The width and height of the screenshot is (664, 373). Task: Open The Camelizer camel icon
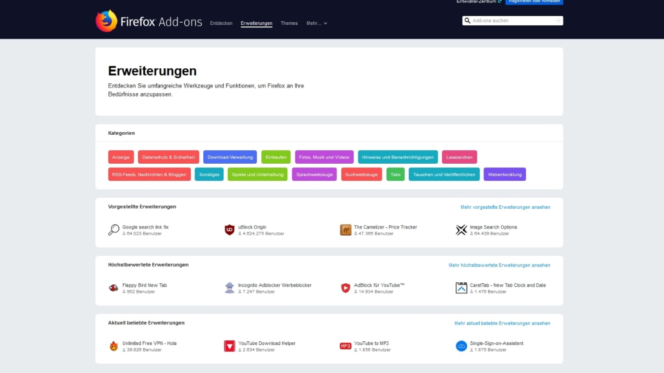click(345, 230)
